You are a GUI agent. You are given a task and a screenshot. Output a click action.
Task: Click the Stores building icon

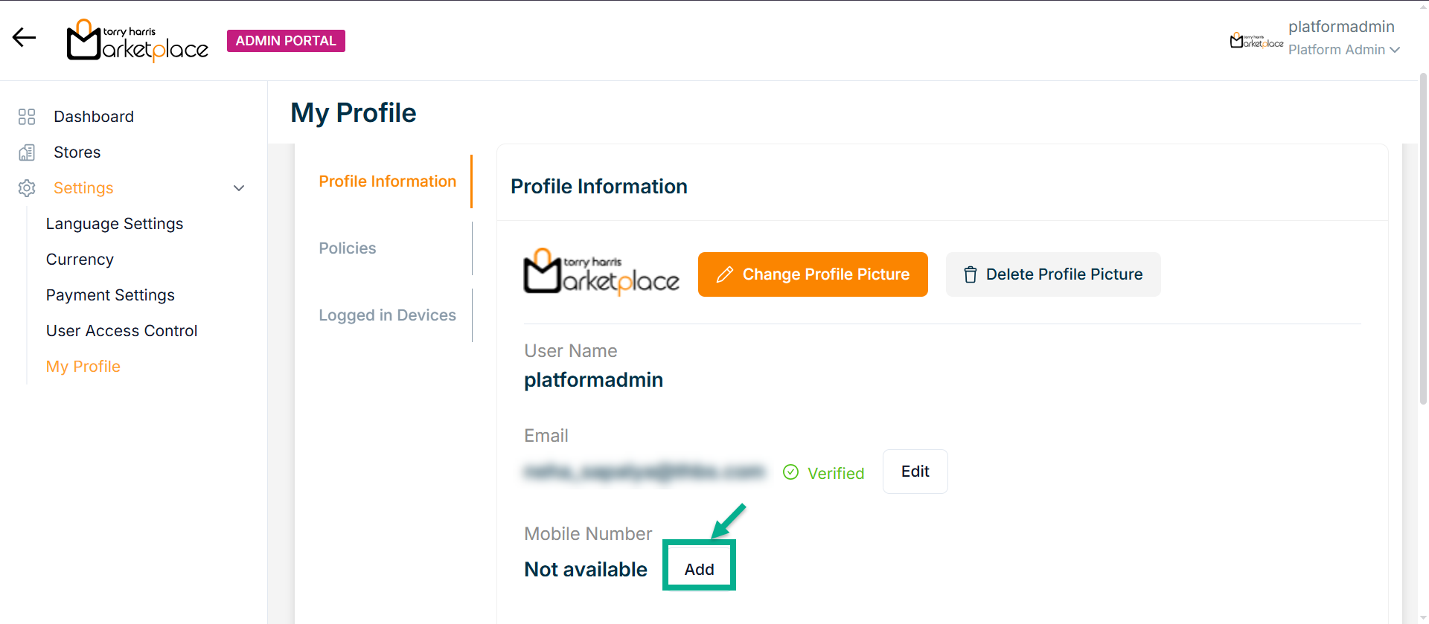coord(27,152)
